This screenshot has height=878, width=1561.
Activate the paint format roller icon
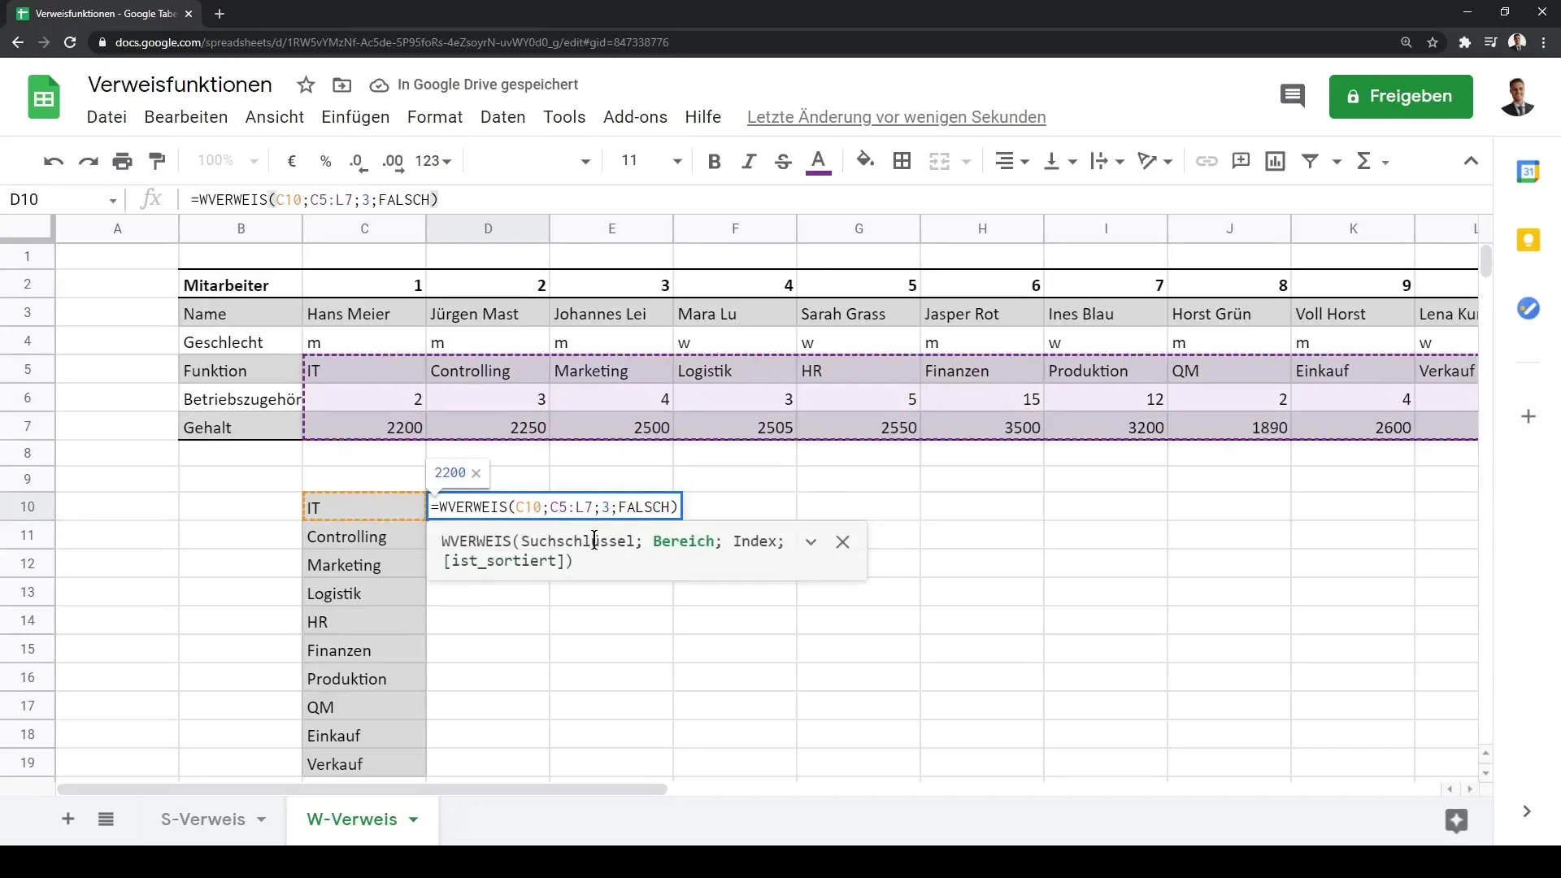(158, 161)
